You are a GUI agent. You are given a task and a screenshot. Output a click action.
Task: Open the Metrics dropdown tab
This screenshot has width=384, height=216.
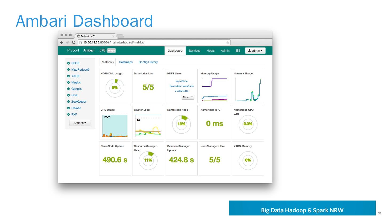tap(108, 62)
